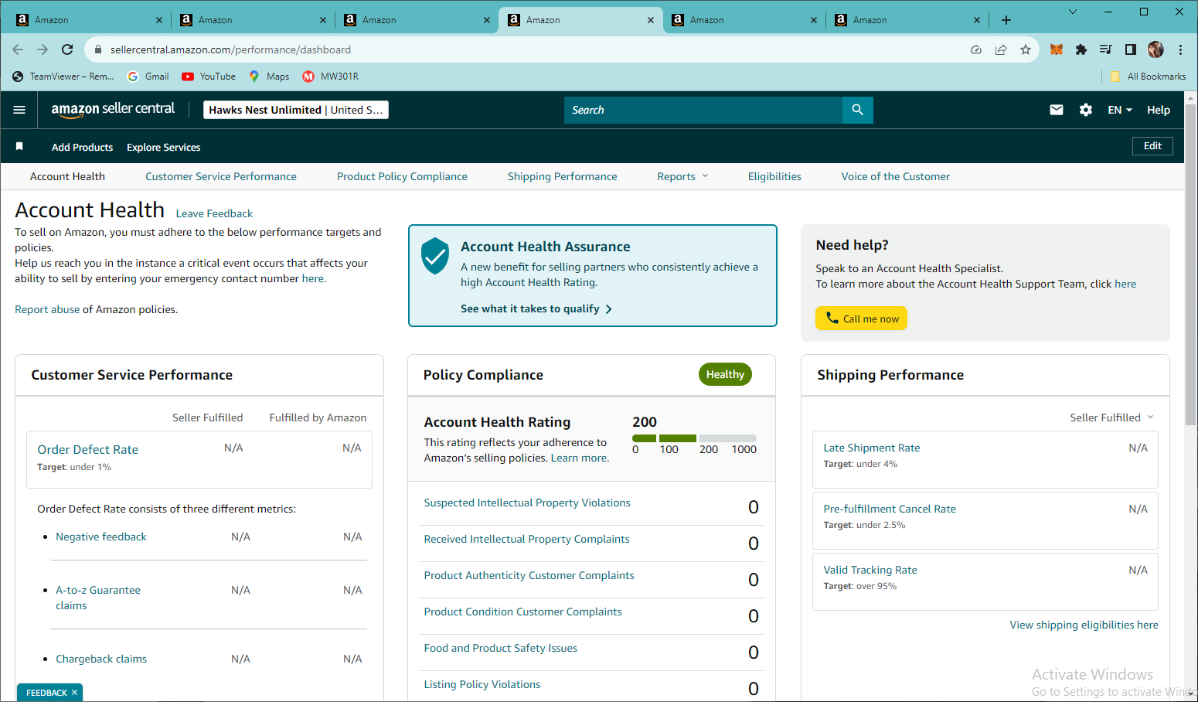Viewport: 1198px width, 702px height.
Task: Click the Amazon Seller Central logo
Action: (x=113, y=109)
